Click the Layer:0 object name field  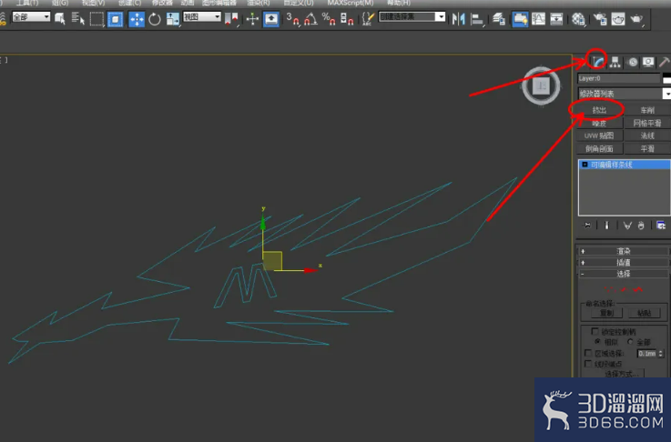[x=619, y=78]
